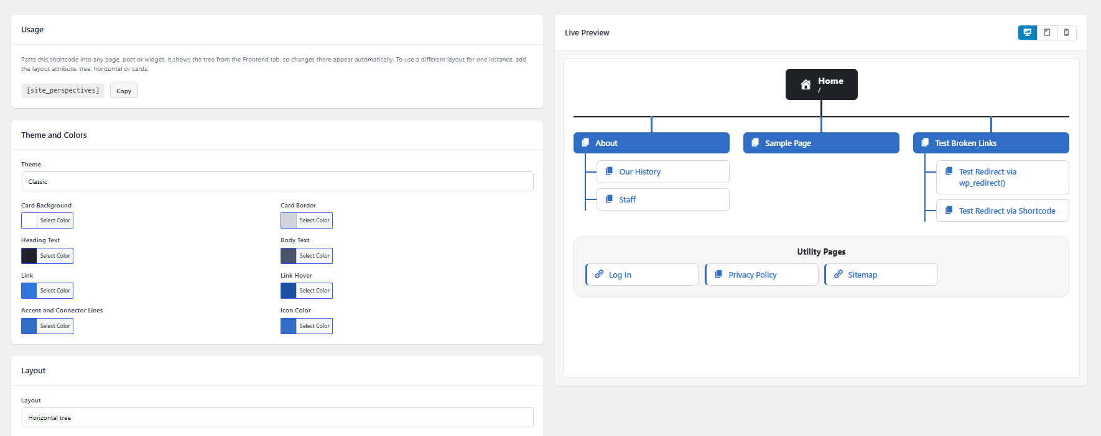The width and height of the screenshot is (1101, 436).
Task: Open the Our History page link
Action: coord(639,171)
